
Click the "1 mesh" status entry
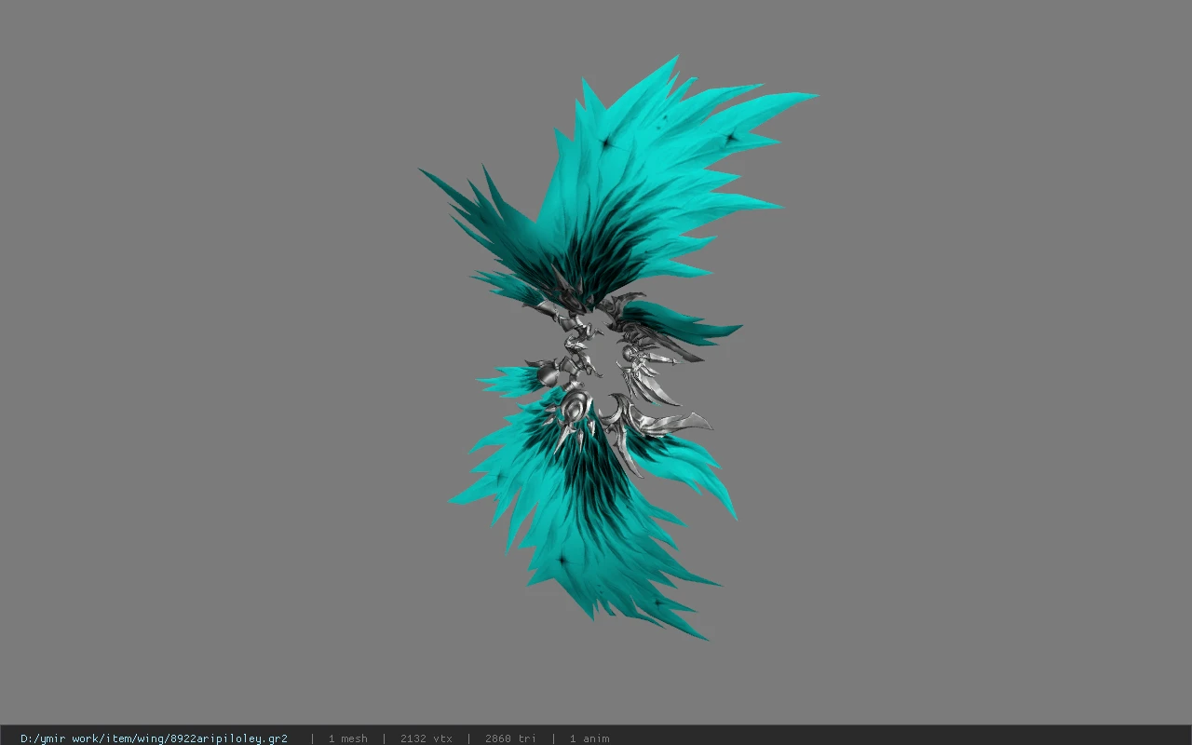347,738
